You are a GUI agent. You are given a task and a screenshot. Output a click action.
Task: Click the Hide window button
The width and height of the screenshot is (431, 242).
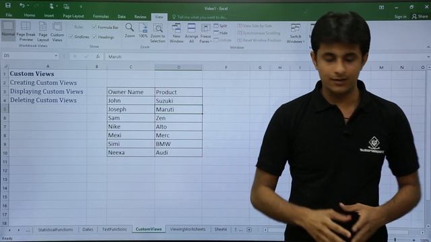click(x=221, y=33)
